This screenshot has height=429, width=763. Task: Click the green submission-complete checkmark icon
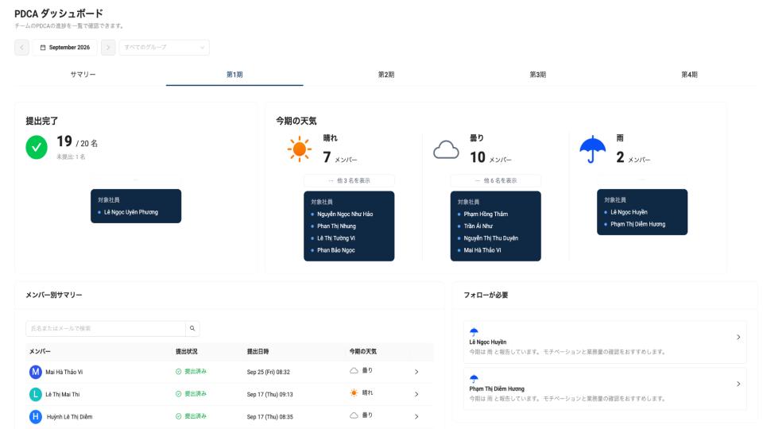(37, 148)
